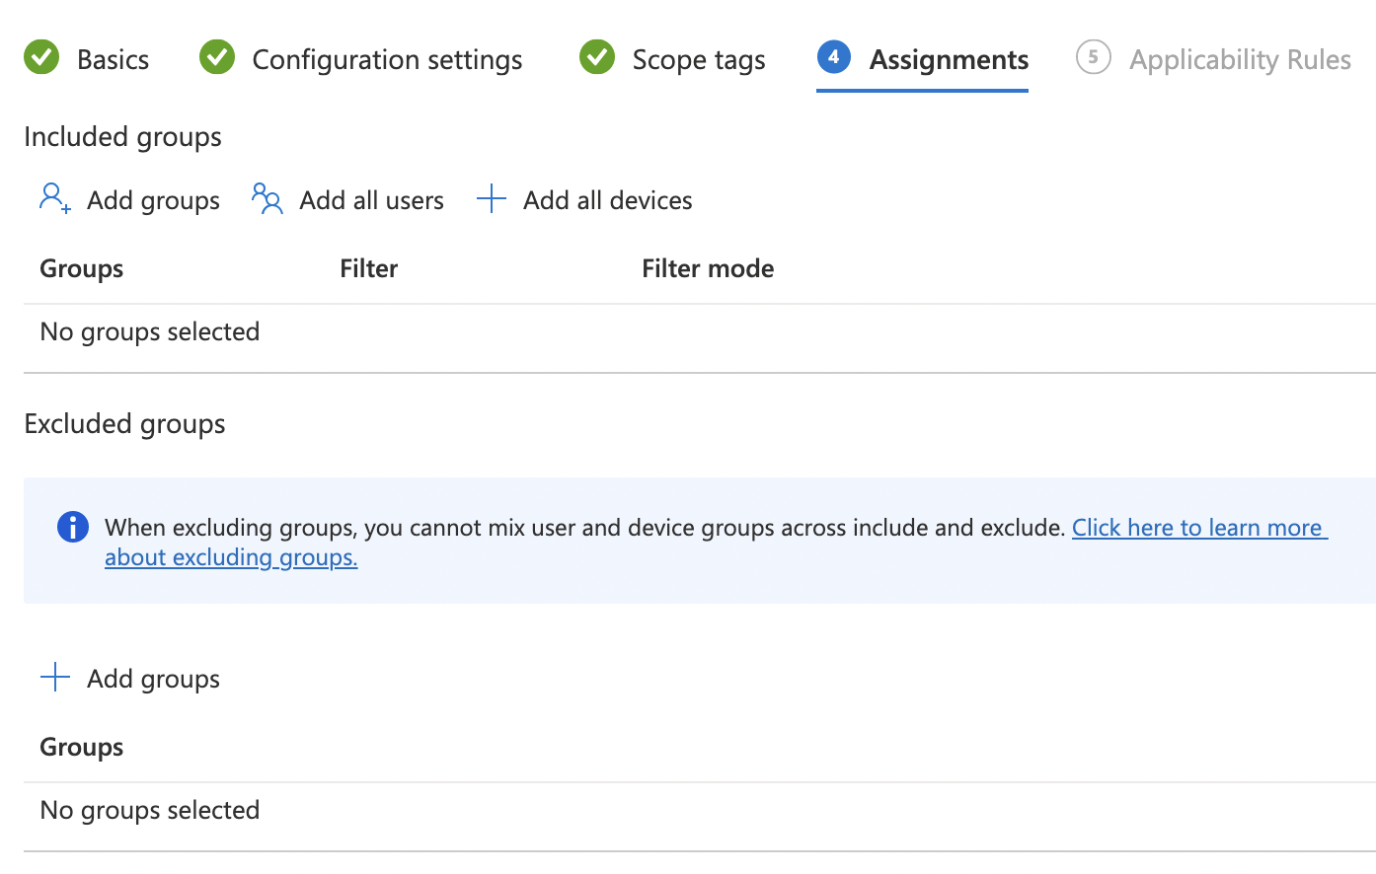
Task: Click the plus icon under Excluded groups
Action: (55, 678)
